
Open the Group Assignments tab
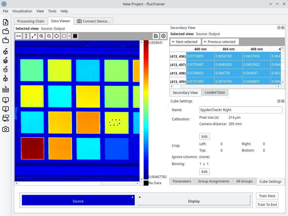pos(214,181)
